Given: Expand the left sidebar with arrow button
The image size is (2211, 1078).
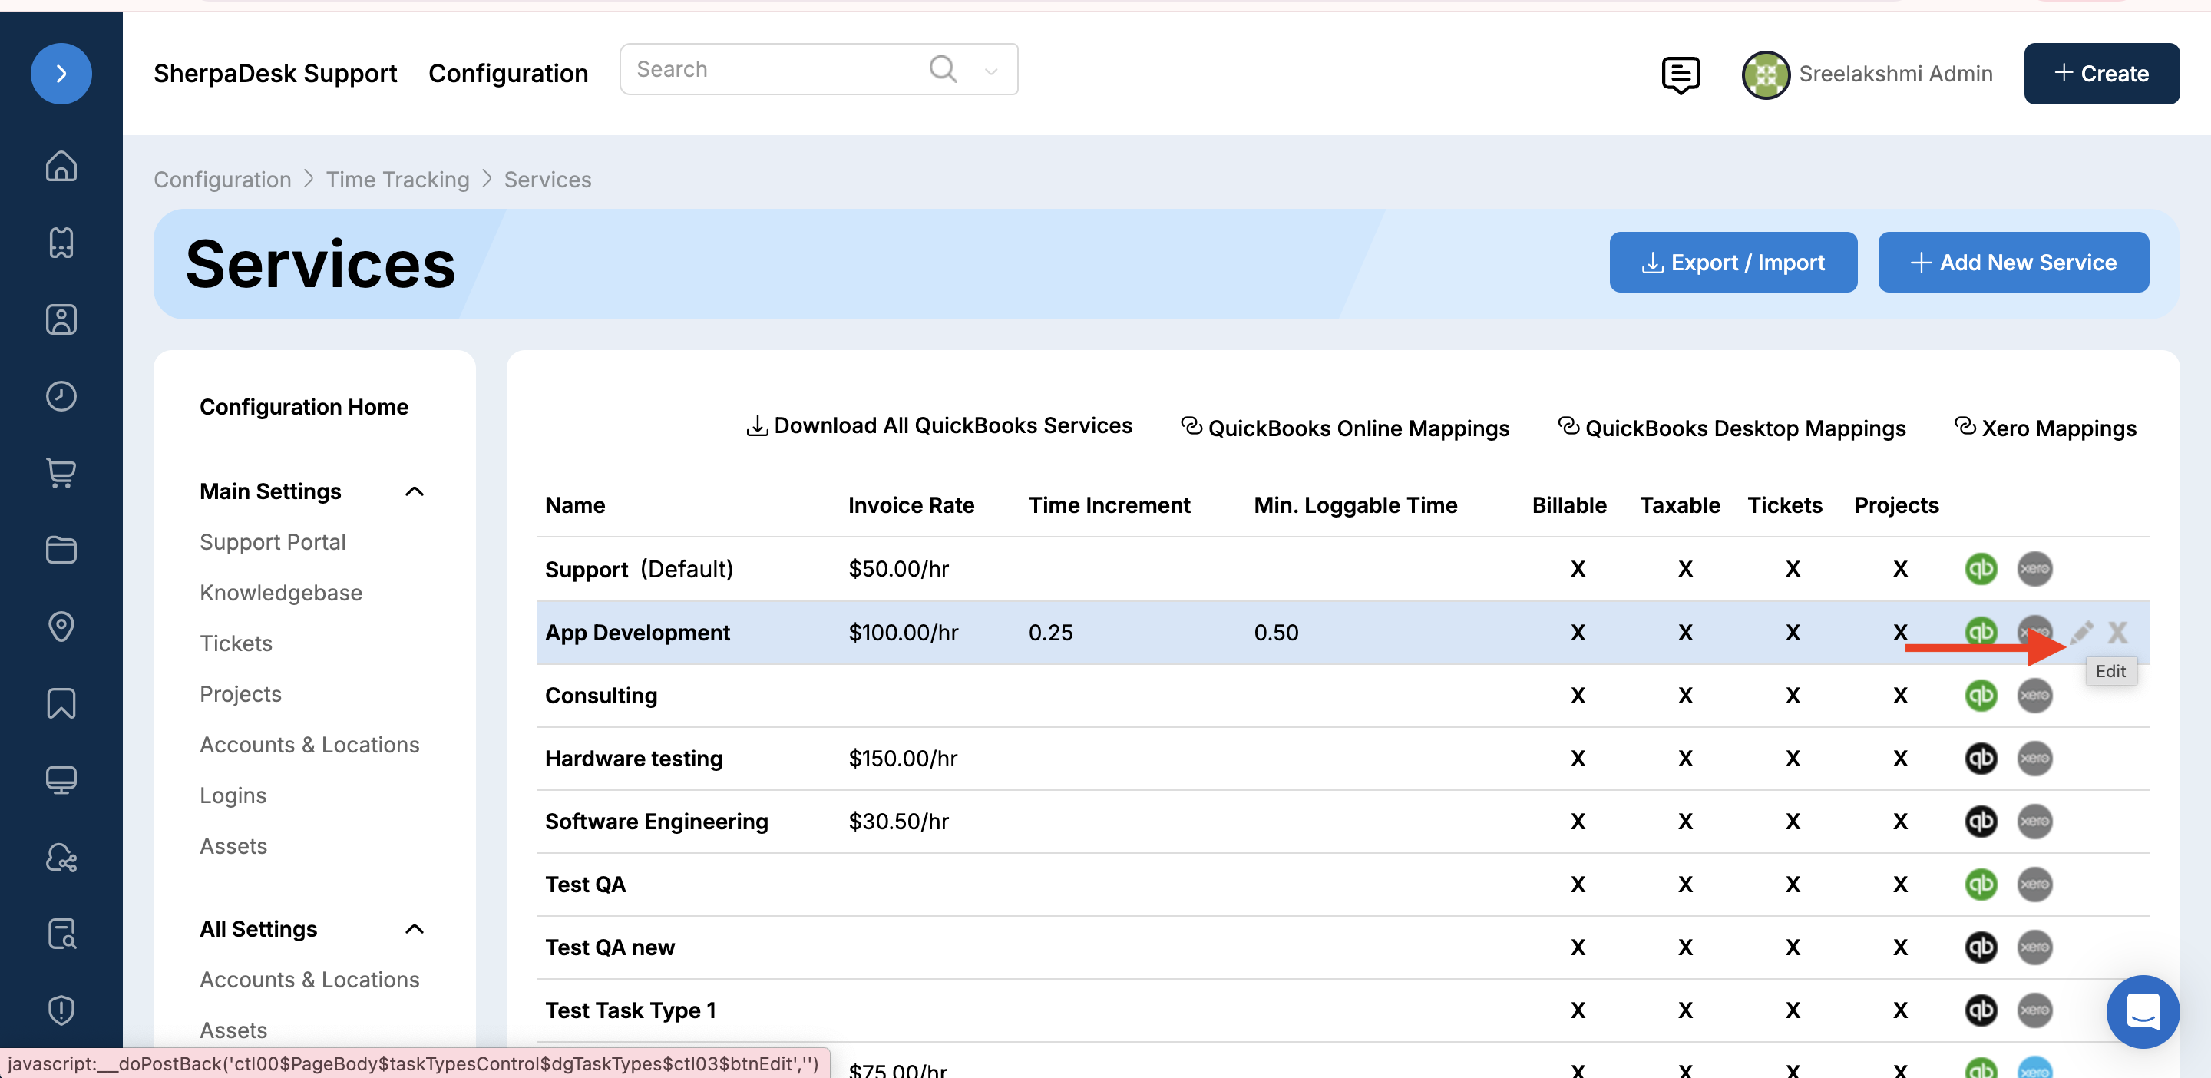Looking at the screenshot, I should (x=61, y=74).
